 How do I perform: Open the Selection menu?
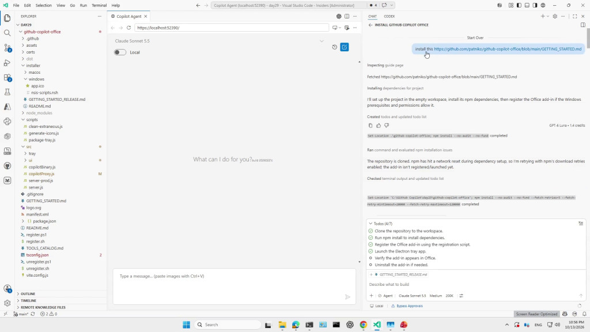(x=44, y=5)
